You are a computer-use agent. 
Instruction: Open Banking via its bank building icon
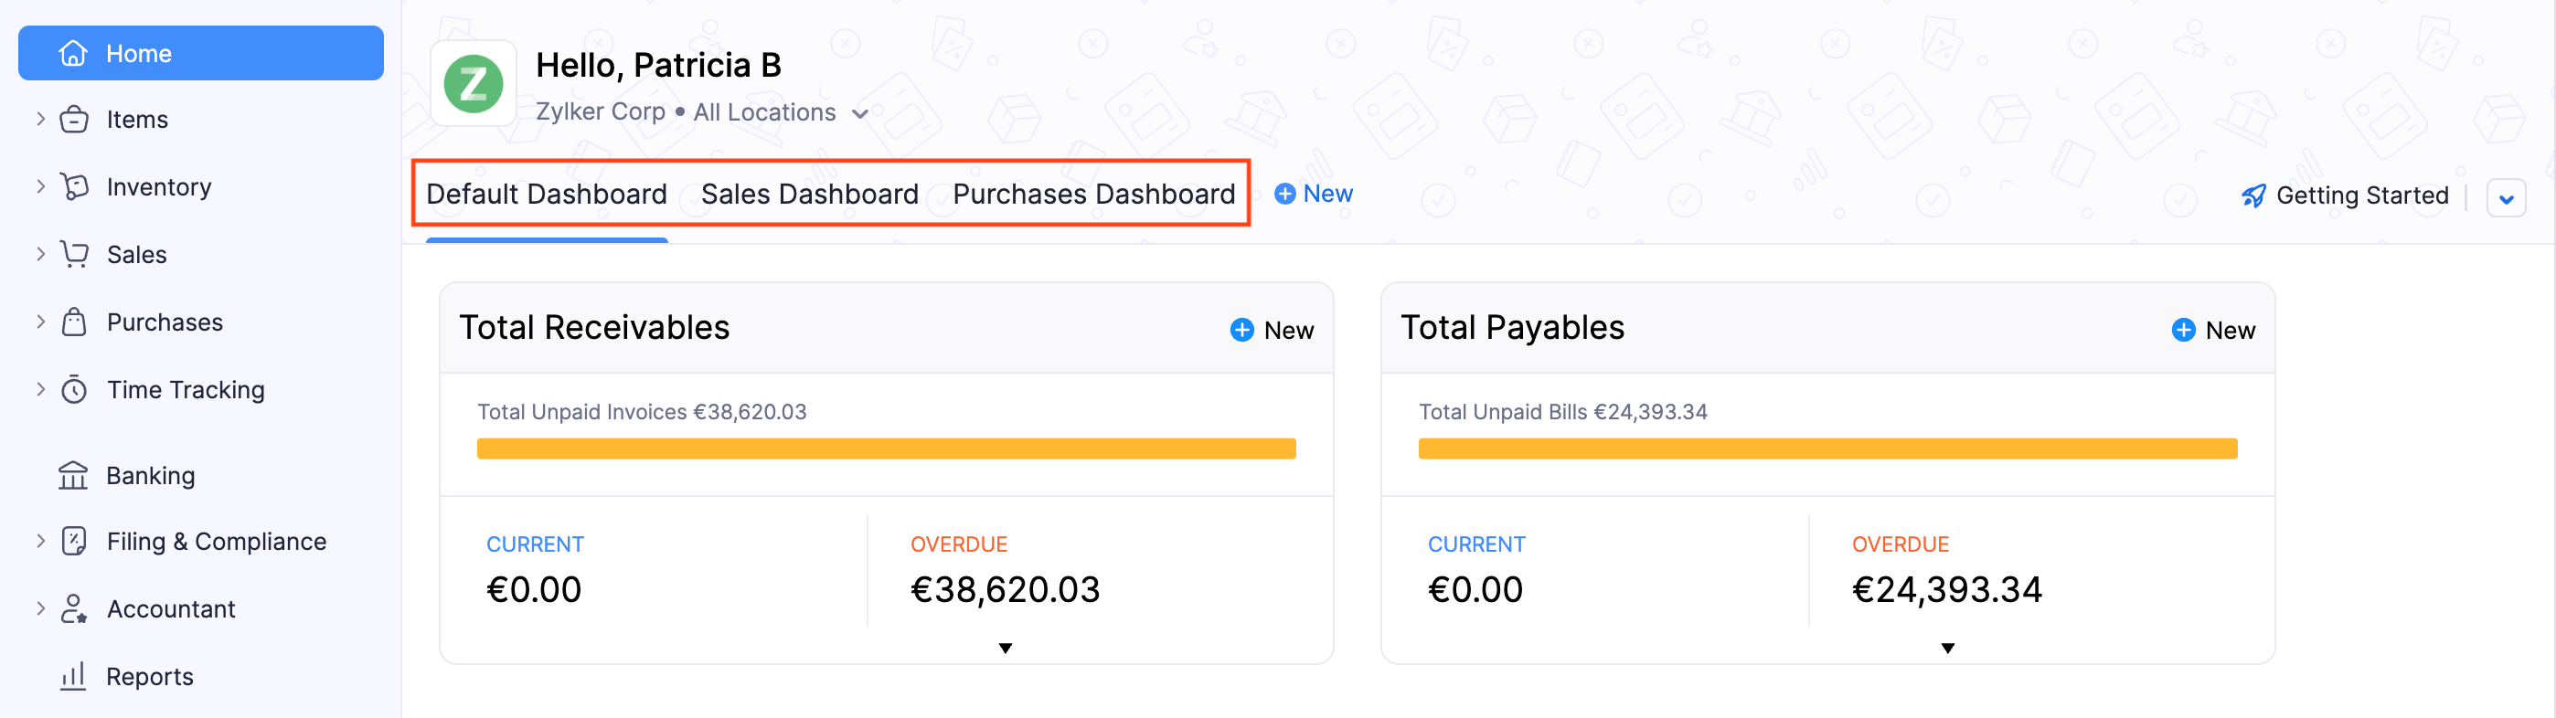click(73, 476)
